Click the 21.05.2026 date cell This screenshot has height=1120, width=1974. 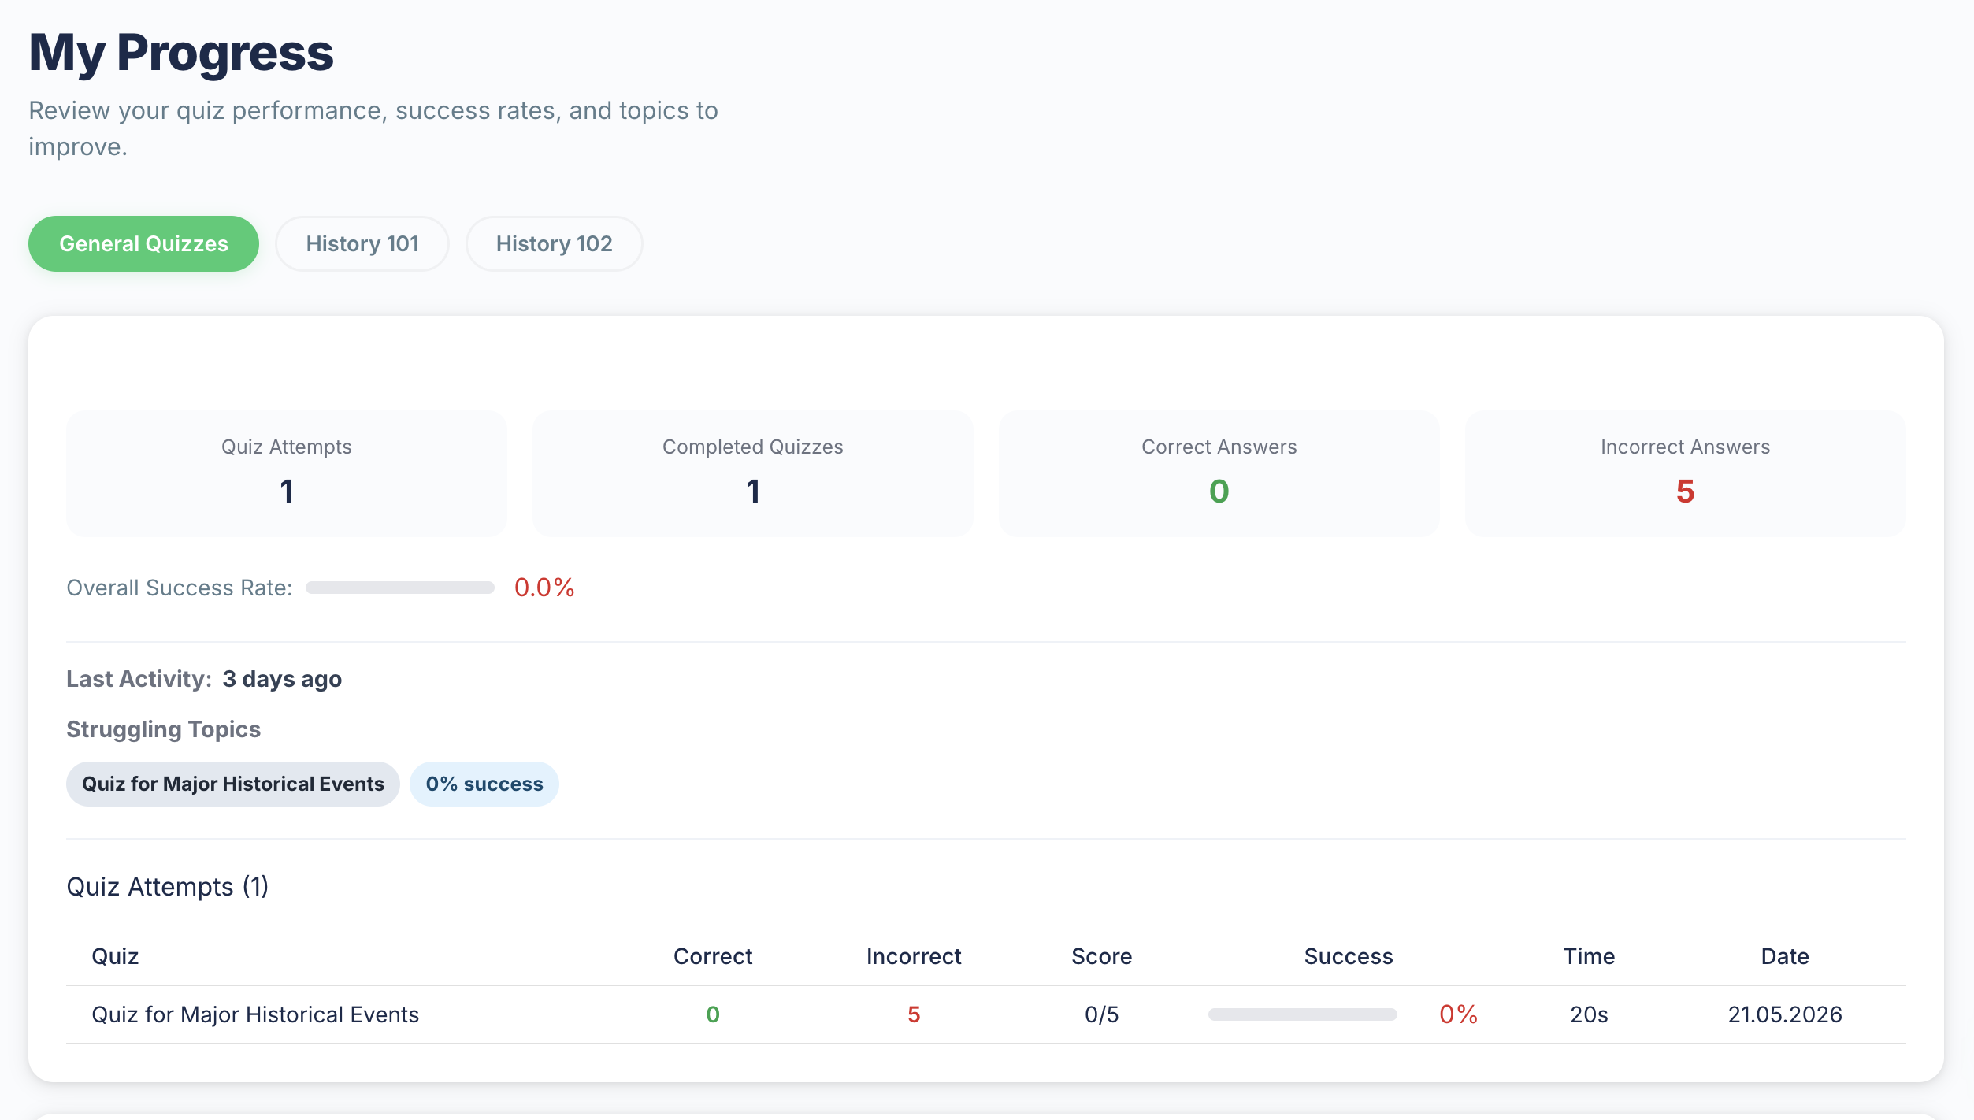pyautogui.click(x=1785, y=1014)
